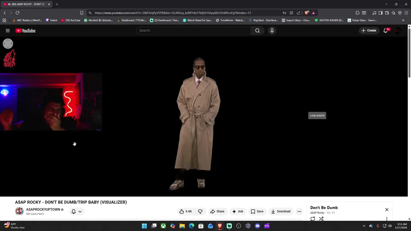
Task: Start voice search with the microphone icon
Action: coord(272,30)
